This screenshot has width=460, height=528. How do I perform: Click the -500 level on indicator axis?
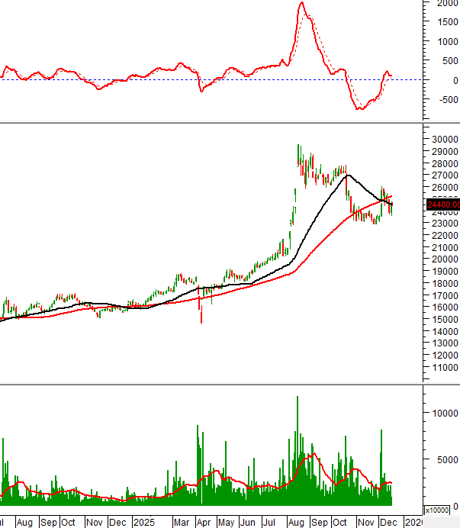(447, 100)
